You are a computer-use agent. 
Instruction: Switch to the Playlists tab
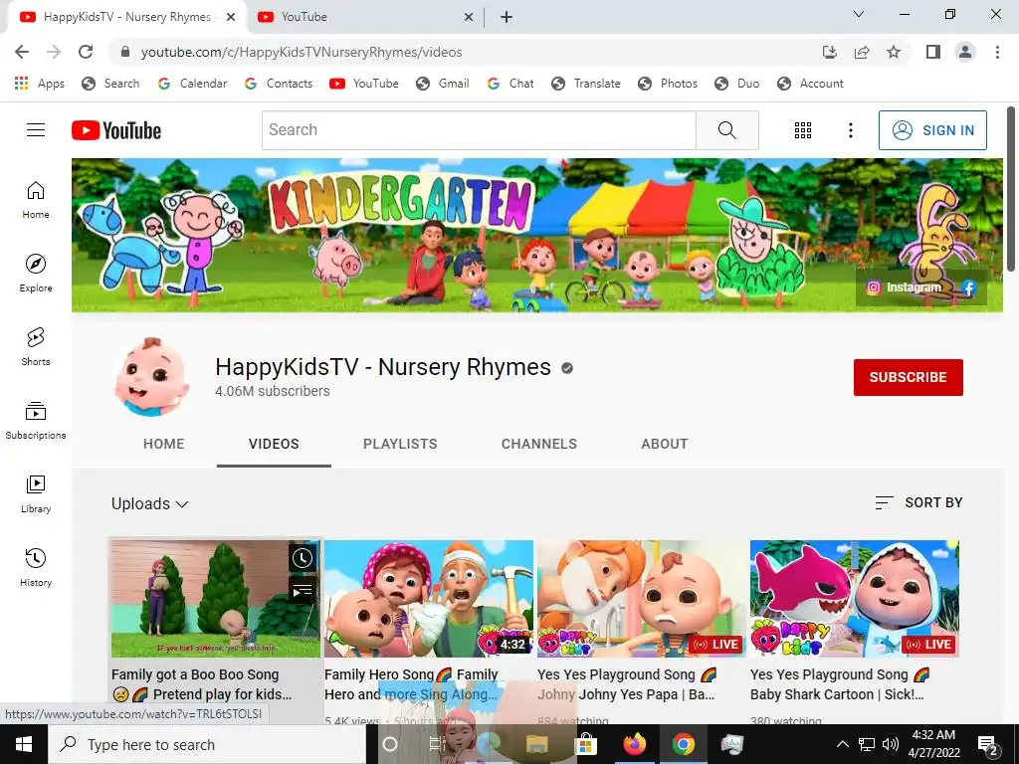pyautogui.click(x=400, y=444)
